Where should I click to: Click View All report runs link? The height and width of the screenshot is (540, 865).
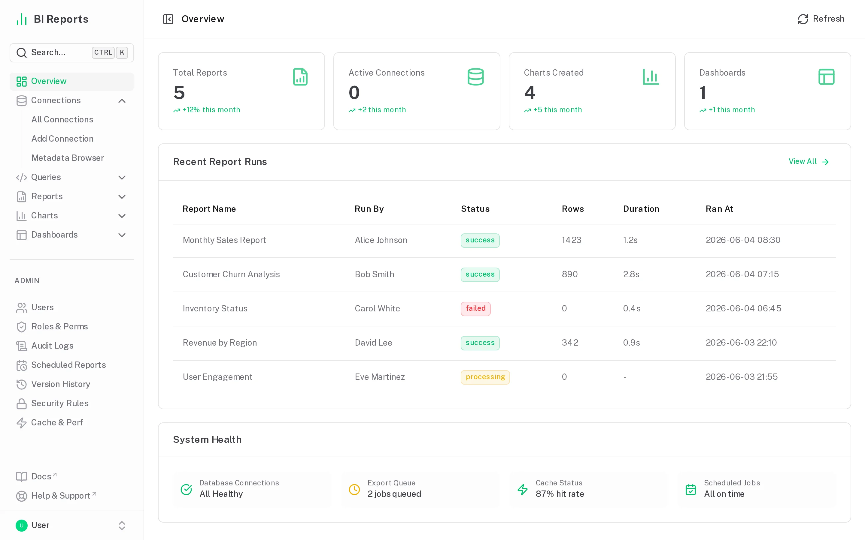(x=809, y=162)
